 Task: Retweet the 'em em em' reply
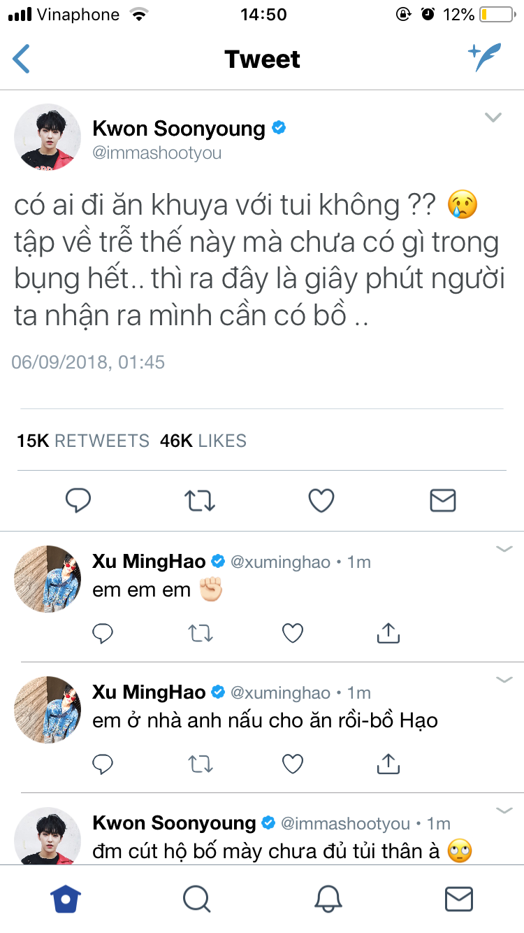click(201, 634)
